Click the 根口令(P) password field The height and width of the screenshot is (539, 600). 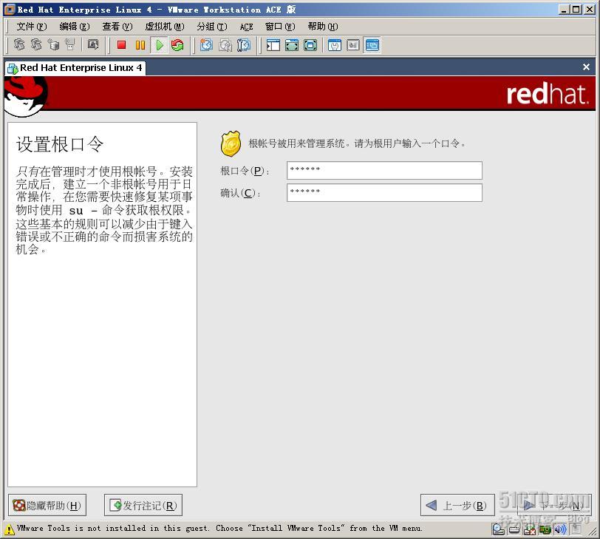[384, 170]
